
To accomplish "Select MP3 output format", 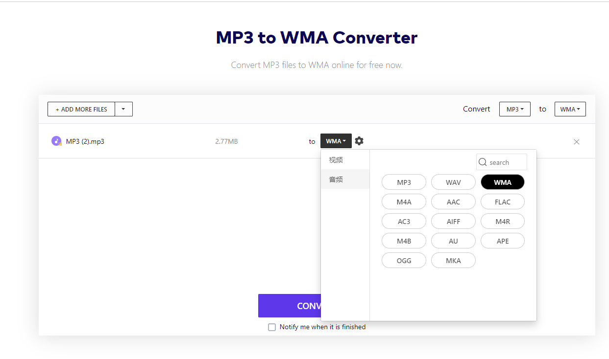I will point(404,182).
